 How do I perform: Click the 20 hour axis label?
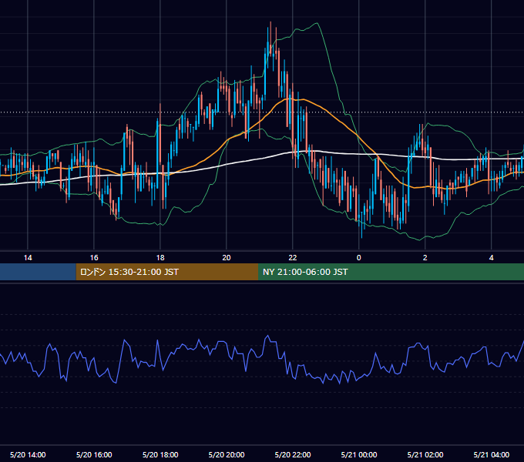pyautogui.click(x=227, y=258)
